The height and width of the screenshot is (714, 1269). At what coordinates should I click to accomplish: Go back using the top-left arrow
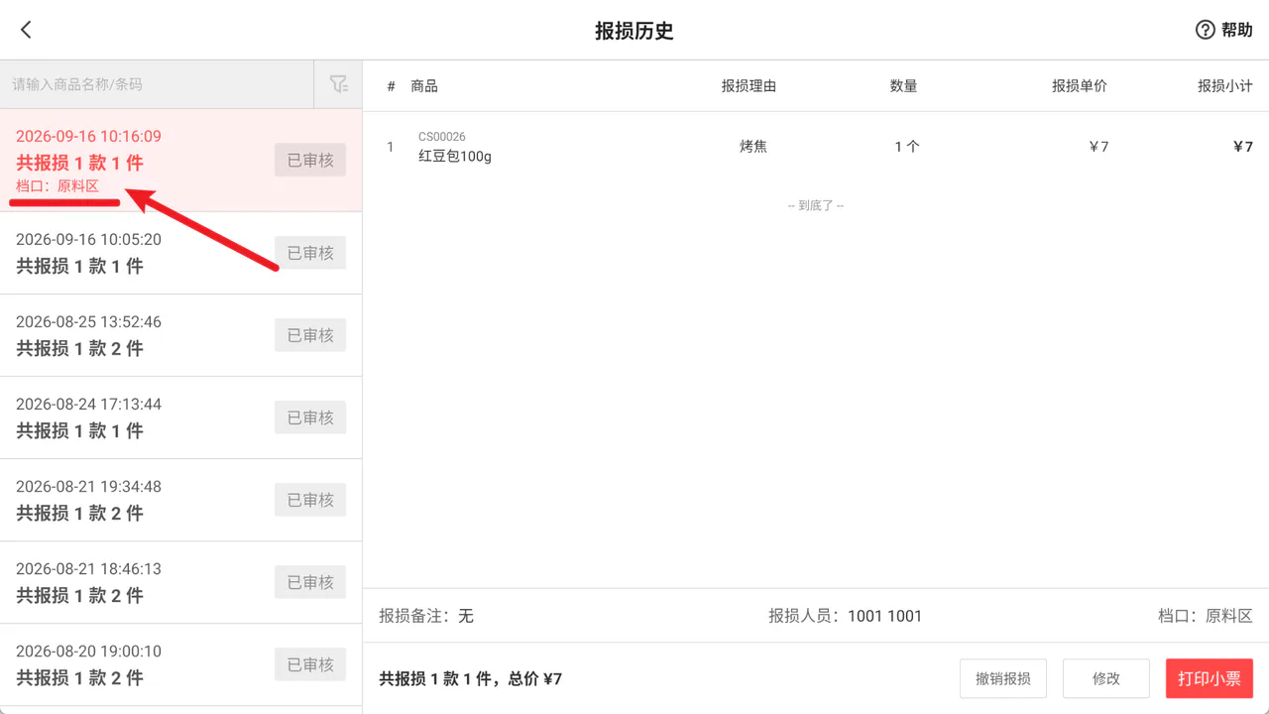click(27, 30)
